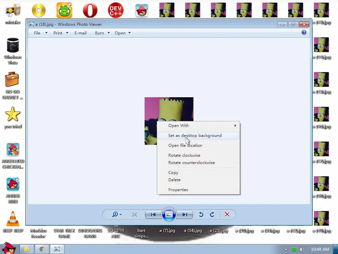The image size is (338, 254).
Task: Select the a (46).jpg desktop thumbnail
Action: (321, 114)
